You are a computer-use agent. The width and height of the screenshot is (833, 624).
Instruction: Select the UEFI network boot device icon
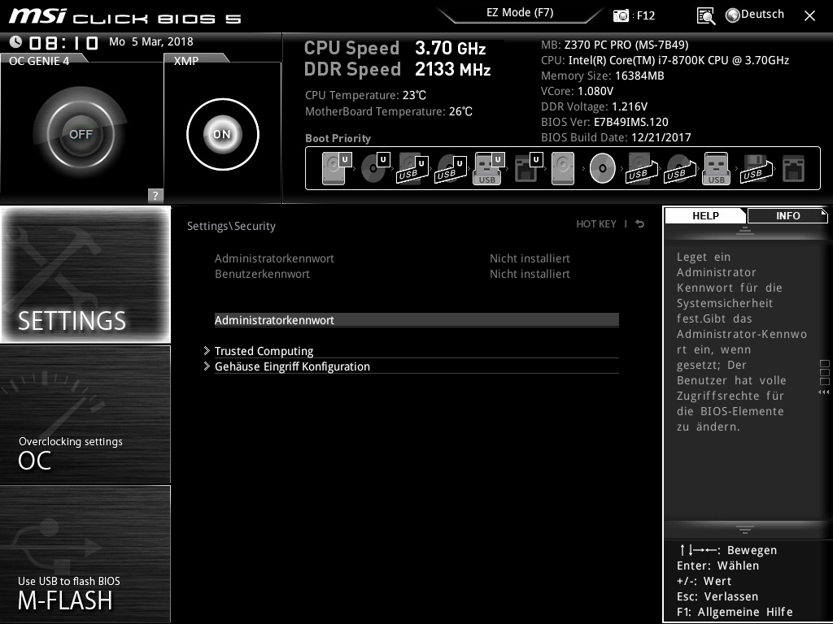click(528, 168)
